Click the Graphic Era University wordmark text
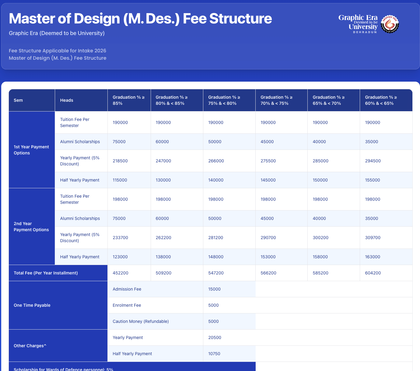Image resolution: width=420 pixels, height=371 pixels. point(358,24)
